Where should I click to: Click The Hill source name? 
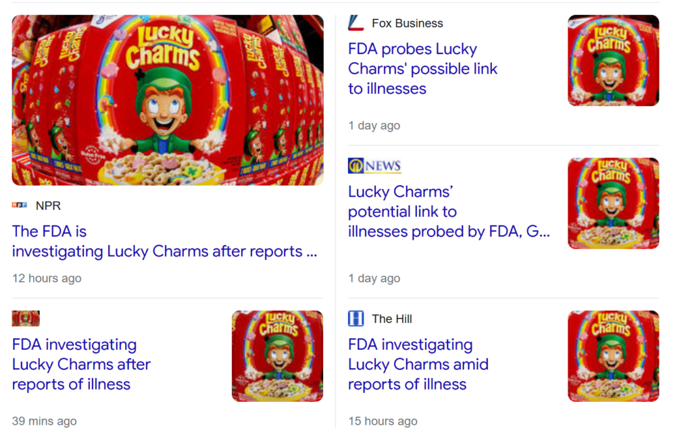tap(391, 319)
